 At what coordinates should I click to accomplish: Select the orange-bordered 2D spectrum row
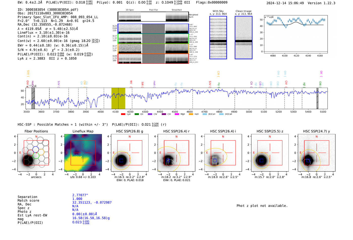point(153,49)
